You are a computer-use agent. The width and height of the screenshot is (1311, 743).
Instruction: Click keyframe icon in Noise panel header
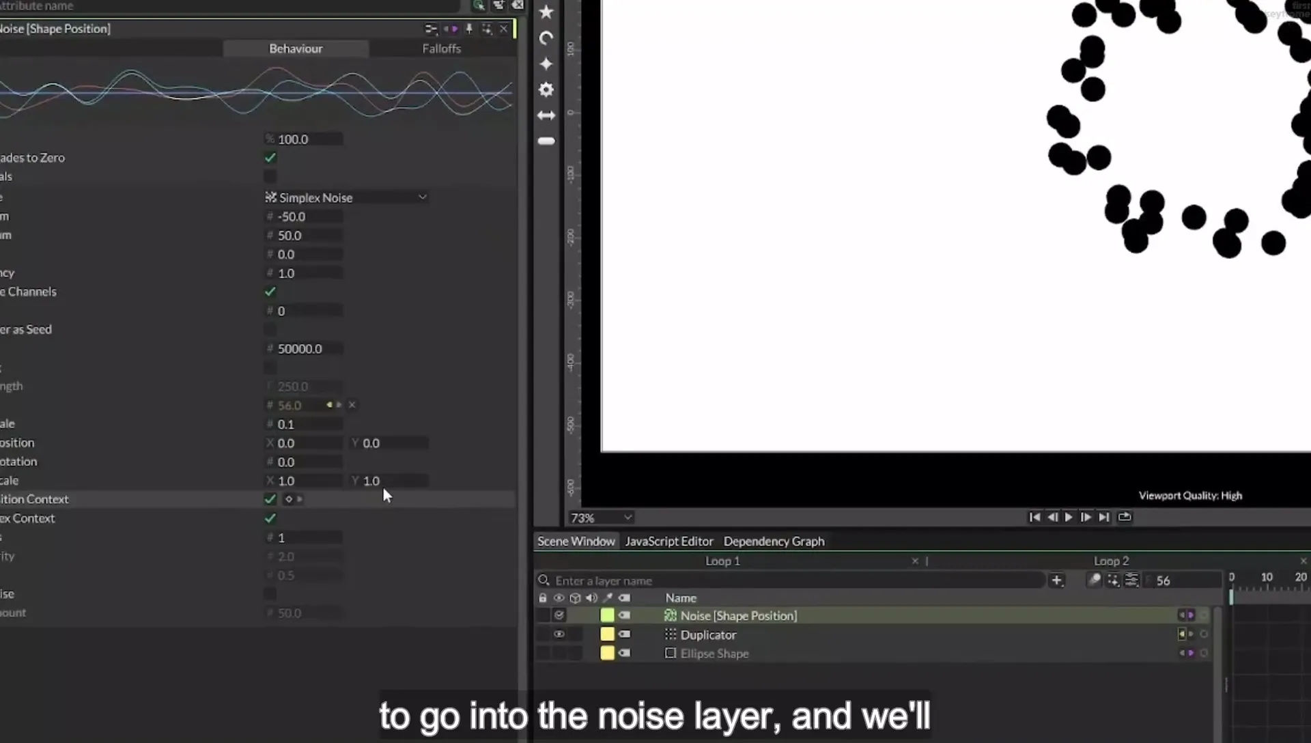tap(451, 29)
